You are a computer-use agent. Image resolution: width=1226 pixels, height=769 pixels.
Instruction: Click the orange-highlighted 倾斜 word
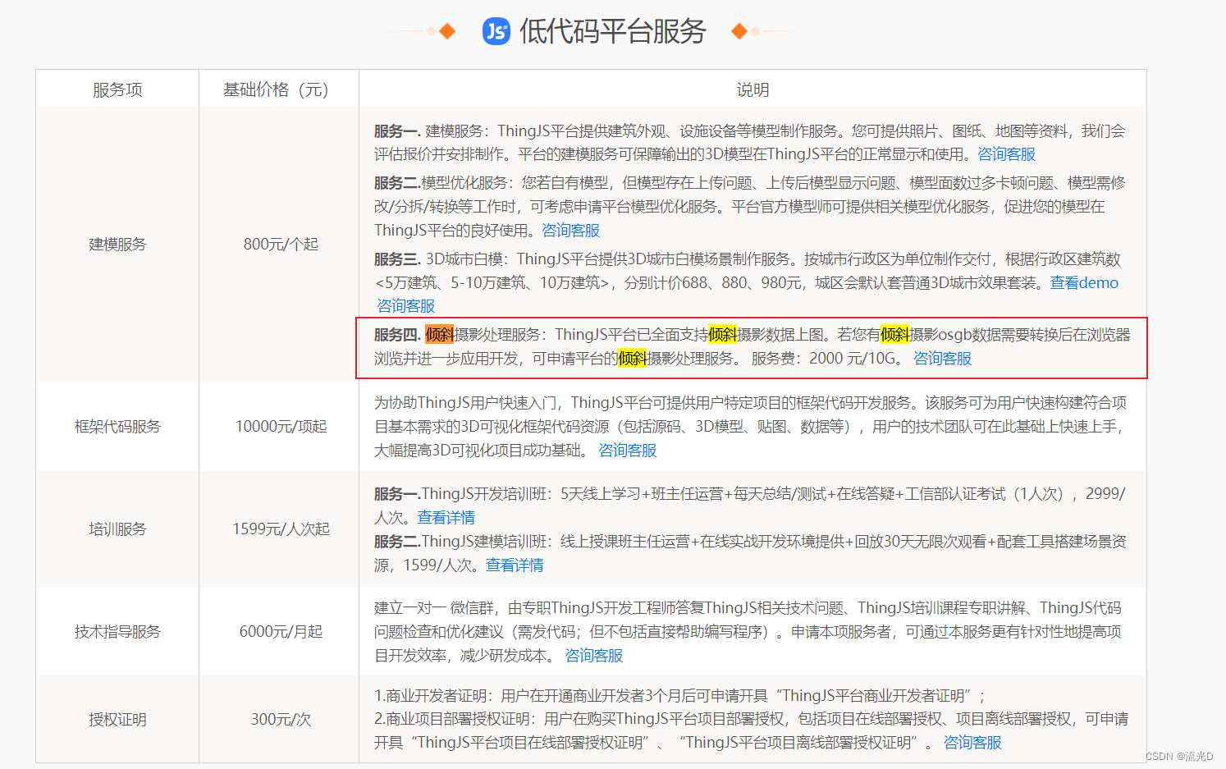(439, 335)
